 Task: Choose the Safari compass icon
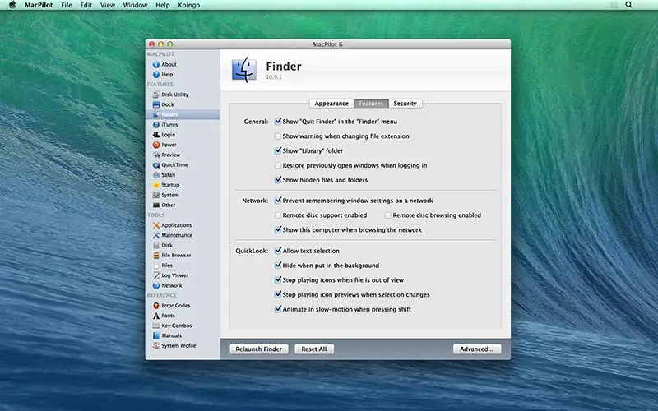[156, 175]
